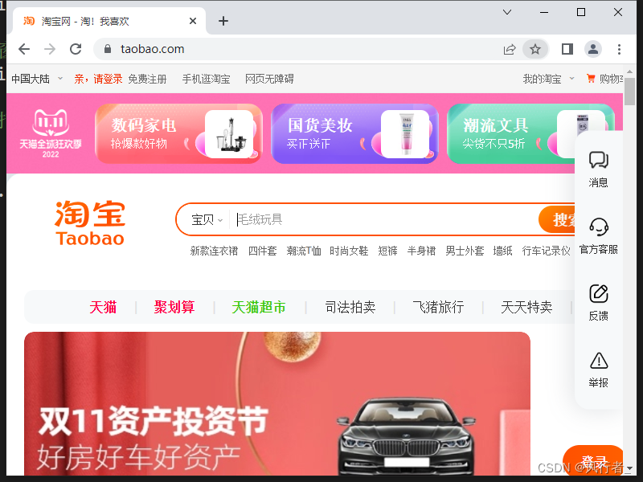Open the 双11资产投资节 banner

(x=277, y=404)
